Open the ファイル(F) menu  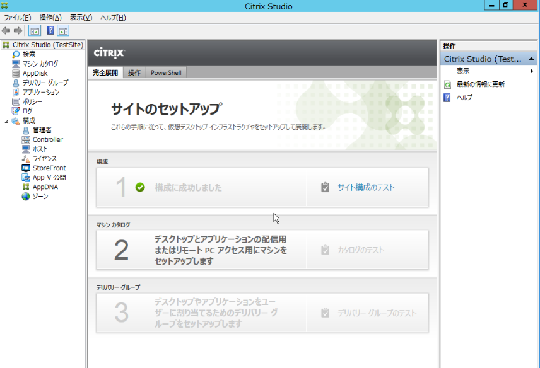18,18
